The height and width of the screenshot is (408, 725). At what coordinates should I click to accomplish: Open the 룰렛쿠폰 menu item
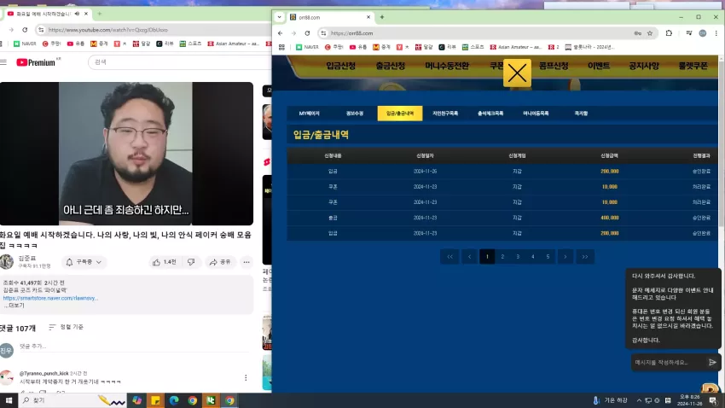coord(693,66)
